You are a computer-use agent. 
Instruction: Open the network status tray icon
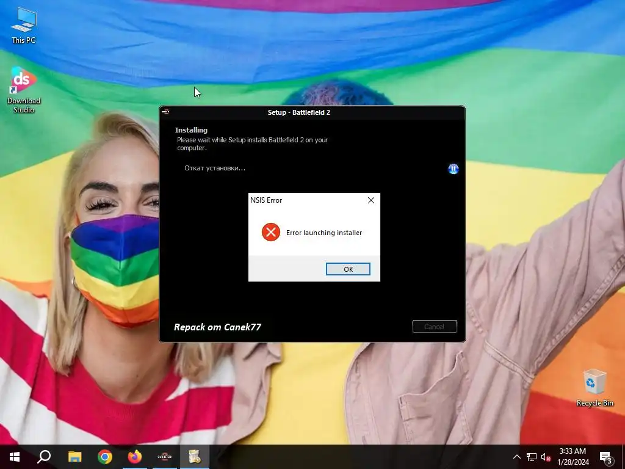532,457
